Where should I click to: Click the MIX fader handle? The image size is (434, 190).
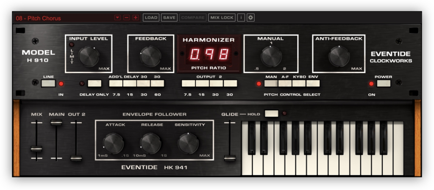[x=36, y=149]
